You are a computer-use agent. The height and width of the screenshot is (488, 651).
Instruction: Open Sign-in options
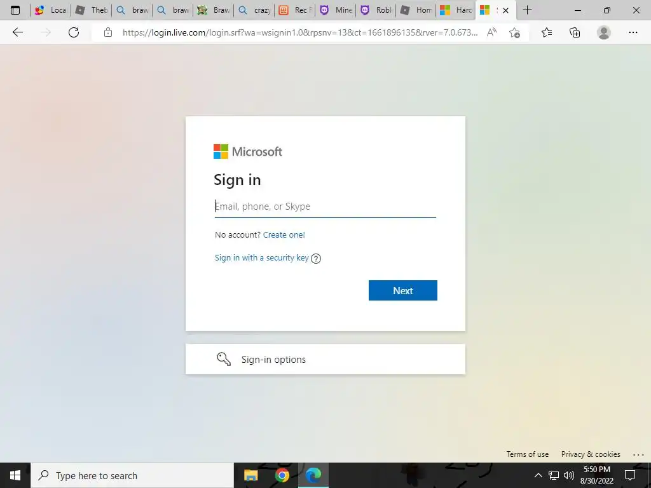pos(325,359)
